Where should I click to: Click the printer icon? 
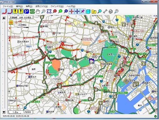111,11
